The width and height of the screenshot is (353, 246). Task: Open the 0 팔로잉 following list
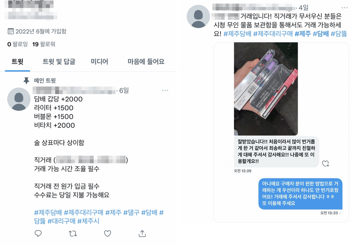point(17,44)
